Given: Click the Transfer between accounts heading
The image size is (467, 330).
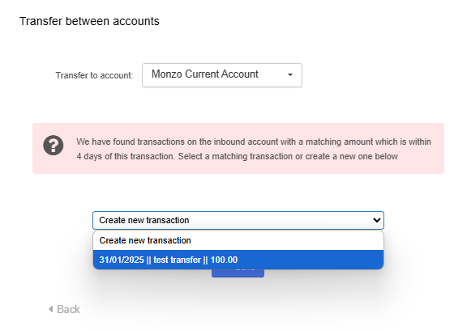Looking at the screenshot, I should pos(89,21).
